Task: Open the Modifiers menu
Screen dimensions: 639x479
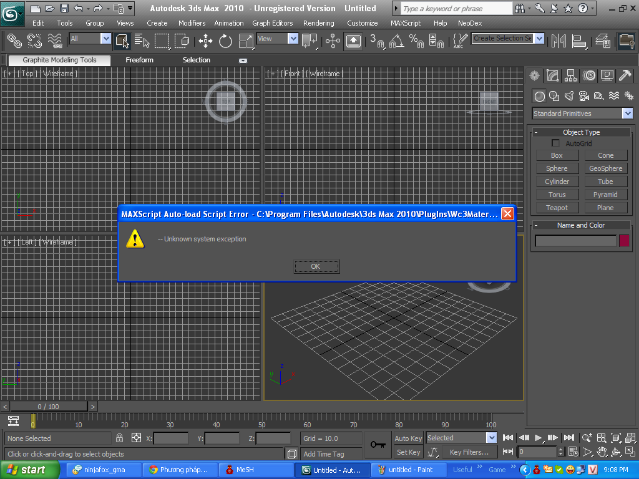Action: tap(192, 23)
